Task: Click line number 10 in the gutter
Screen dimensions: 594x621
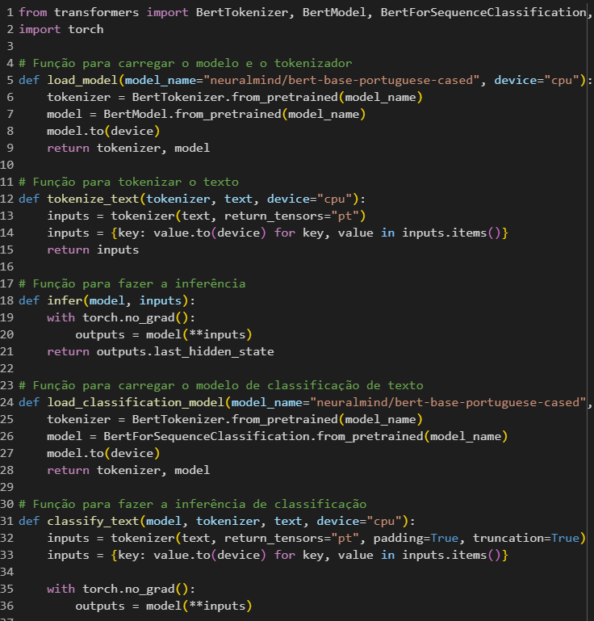Action: [x=7, y=166]
